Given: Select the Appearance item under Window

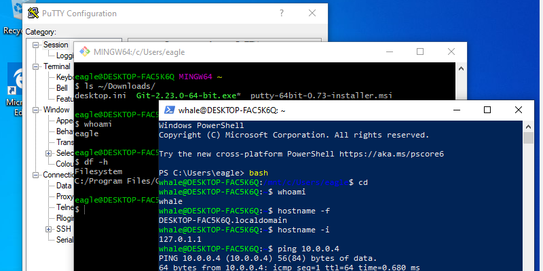Looking at the screenshot, I should point(65,121).
